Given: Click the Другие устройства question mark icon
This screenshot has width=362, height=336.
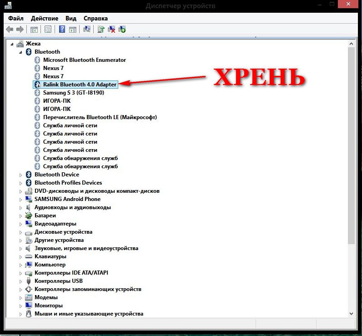Looking at the screenshot, I should click(29, 240).
